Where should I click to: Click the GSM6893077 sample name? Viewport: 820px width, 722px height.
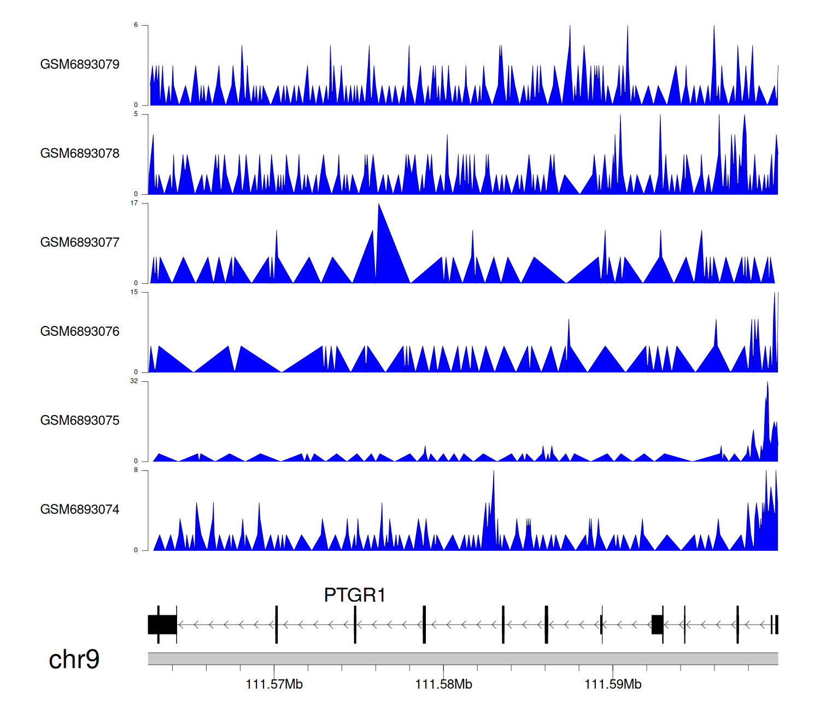pyautogui.click(x=80, y=243)
